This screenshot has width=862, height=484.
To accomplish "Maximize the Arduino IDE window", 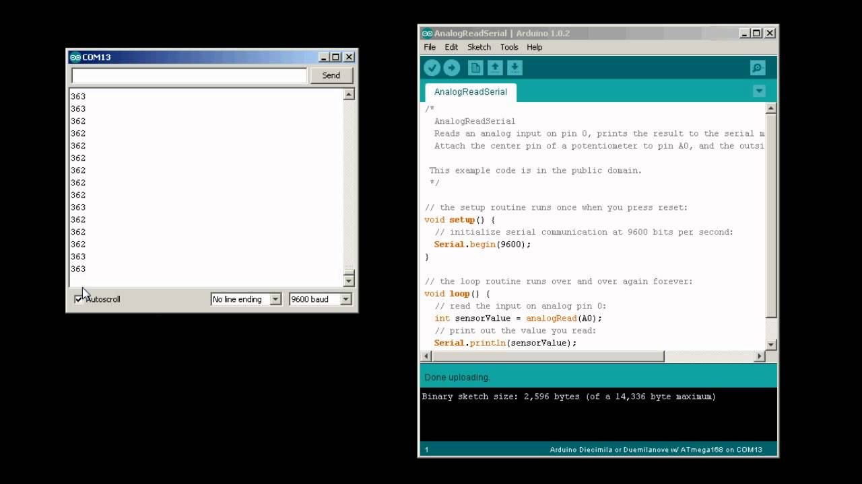I will pos(757,33).
